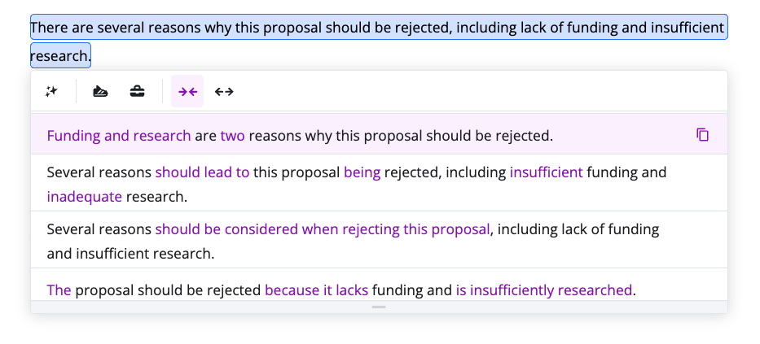Pick the 'Several reasons should lead to' suggestion
760x344 pixels.
[x=379, y=183]
